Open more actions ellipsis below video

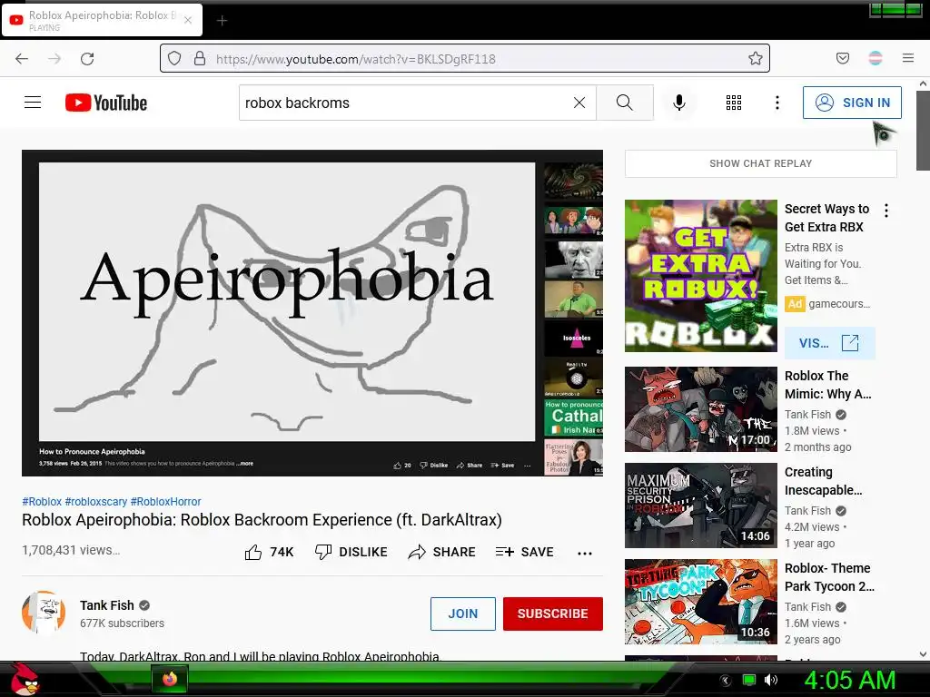(x=585, y=553)
